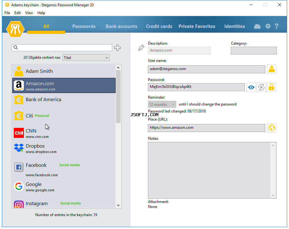Viewport: 289px width, 229px height.
Task: Click the www.google.com address text
Action: click(x=40, y=190)
